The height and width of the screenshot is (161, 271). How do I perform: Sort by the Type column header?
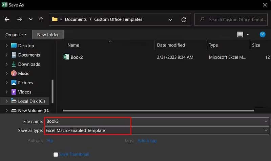pyautogui.click(x=213, y=45)
